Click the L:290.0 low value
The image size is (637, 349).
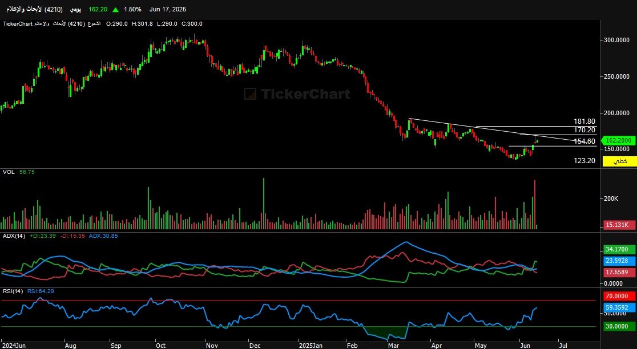[167, 24]
